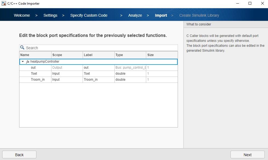Collapse the heatpumpController tree node
The image size is (268, 160).
pyautogui.click(x=23, y=62)
